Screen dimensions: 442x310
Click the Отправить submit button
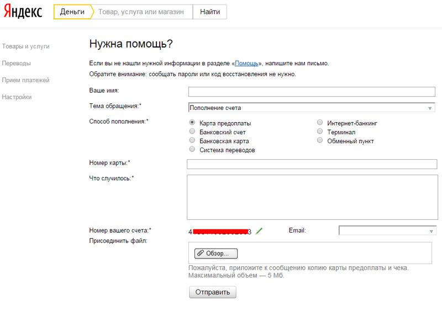[x=213, y=292]
